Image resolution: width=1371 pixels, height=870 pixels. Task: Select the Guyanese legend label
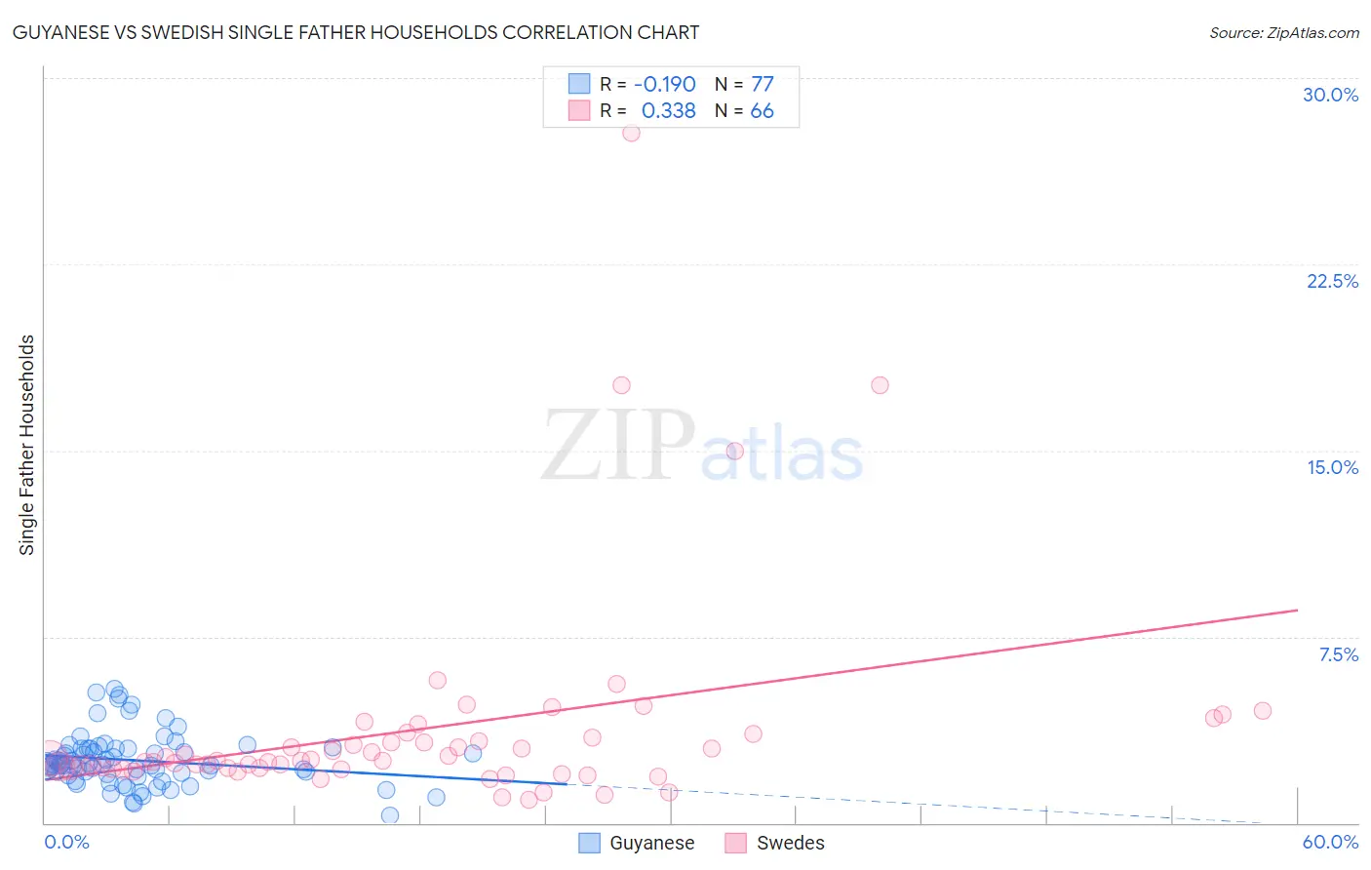click(x=651, y=843)
